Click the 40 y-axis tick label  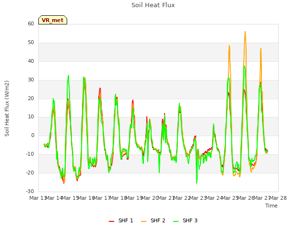click(31, 61)
